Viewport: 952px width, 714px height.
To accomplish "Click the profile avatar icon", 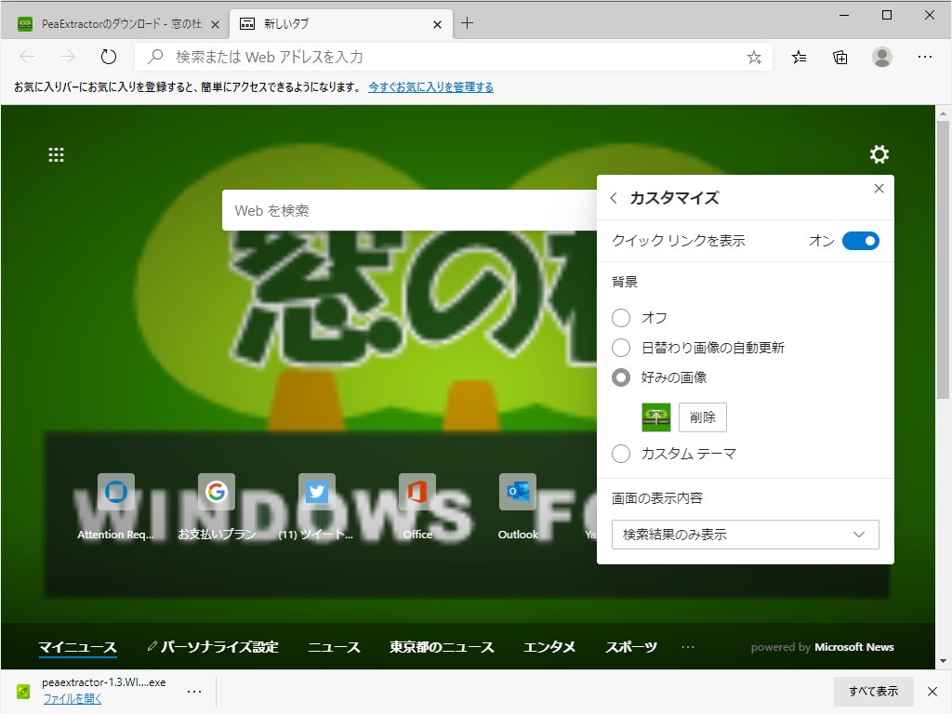I will pyautogui.click(x=881, y=57).
